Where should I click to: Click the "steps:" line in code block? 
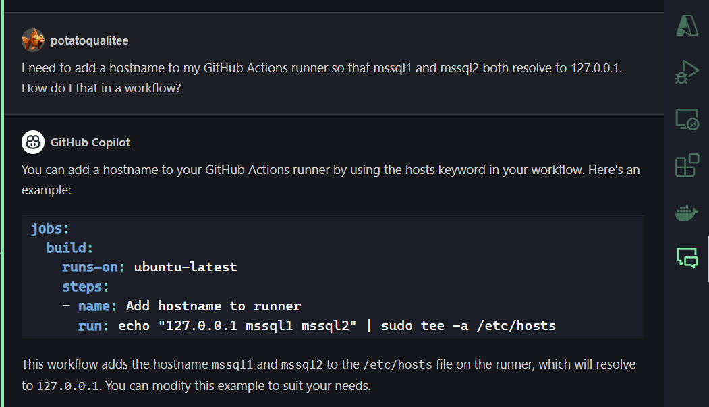[x=85, y=286]
